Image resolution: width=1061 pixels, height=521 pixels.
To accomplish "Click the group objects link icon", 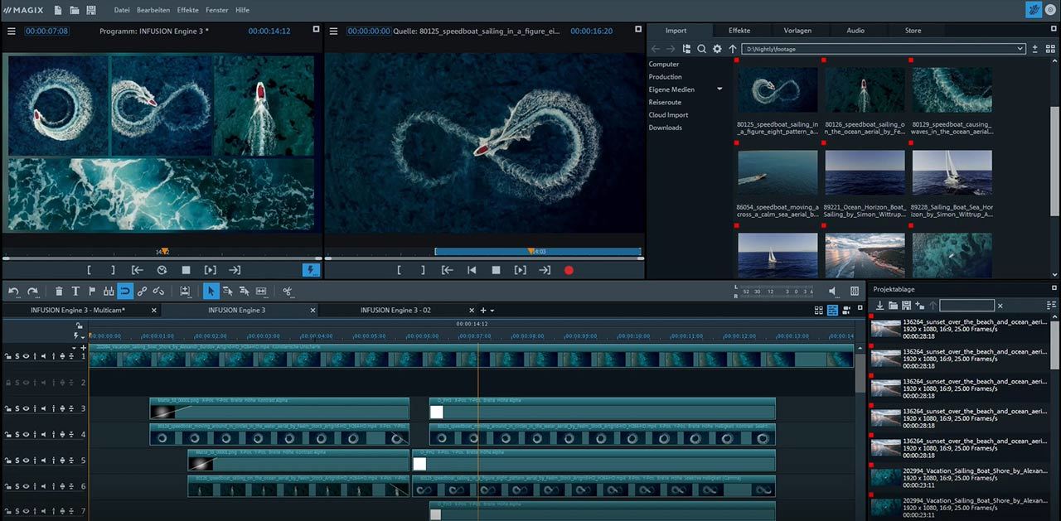I will pyautogui.click(x=142, y=291).
